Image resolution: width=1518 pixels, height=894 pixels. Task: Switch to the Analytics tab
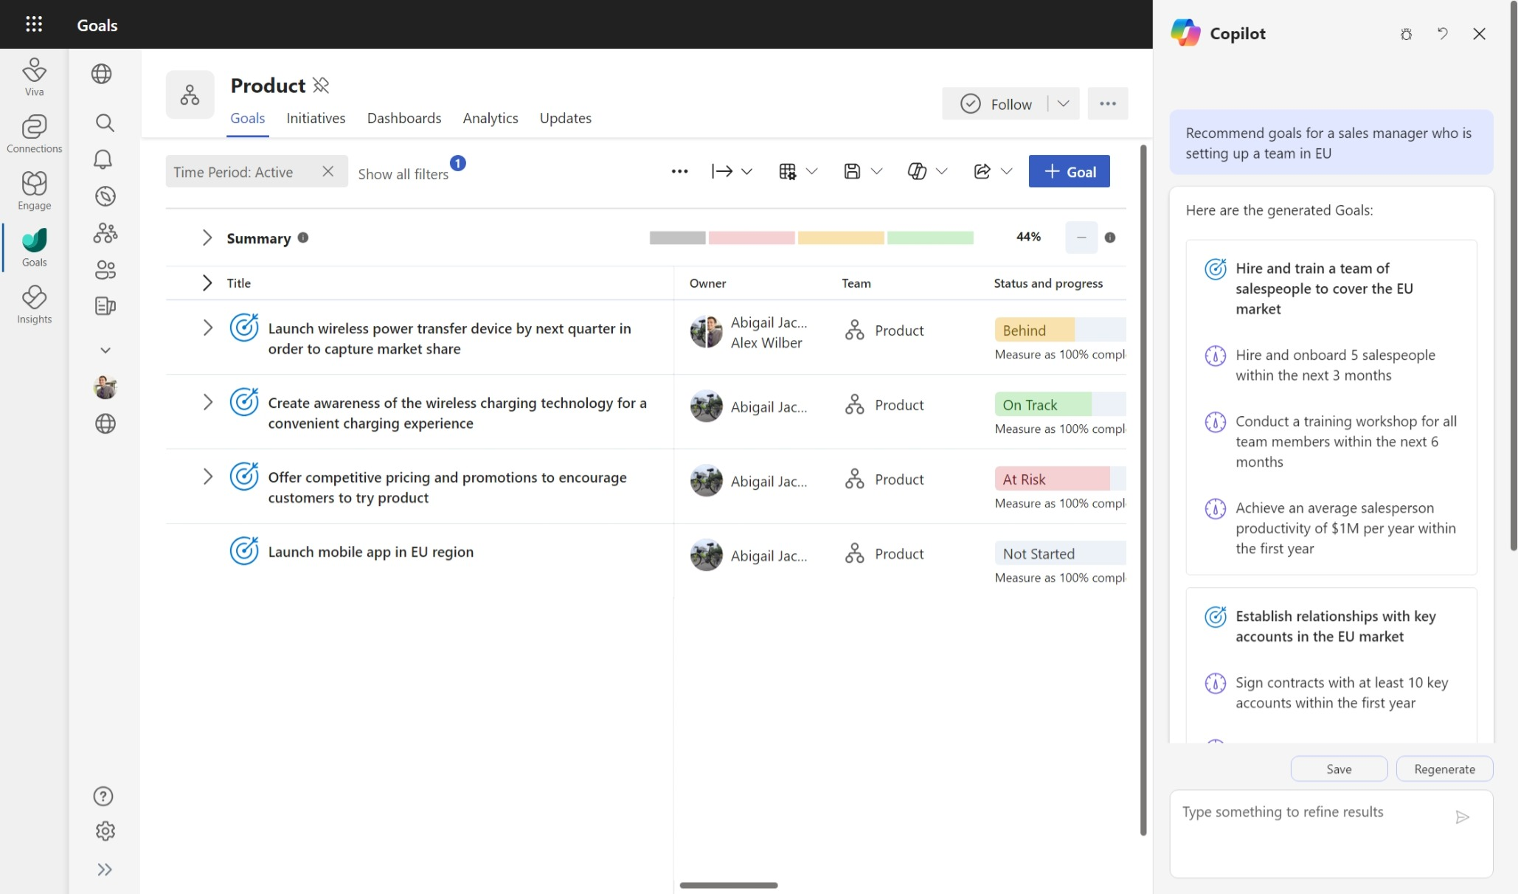[489, 118]
